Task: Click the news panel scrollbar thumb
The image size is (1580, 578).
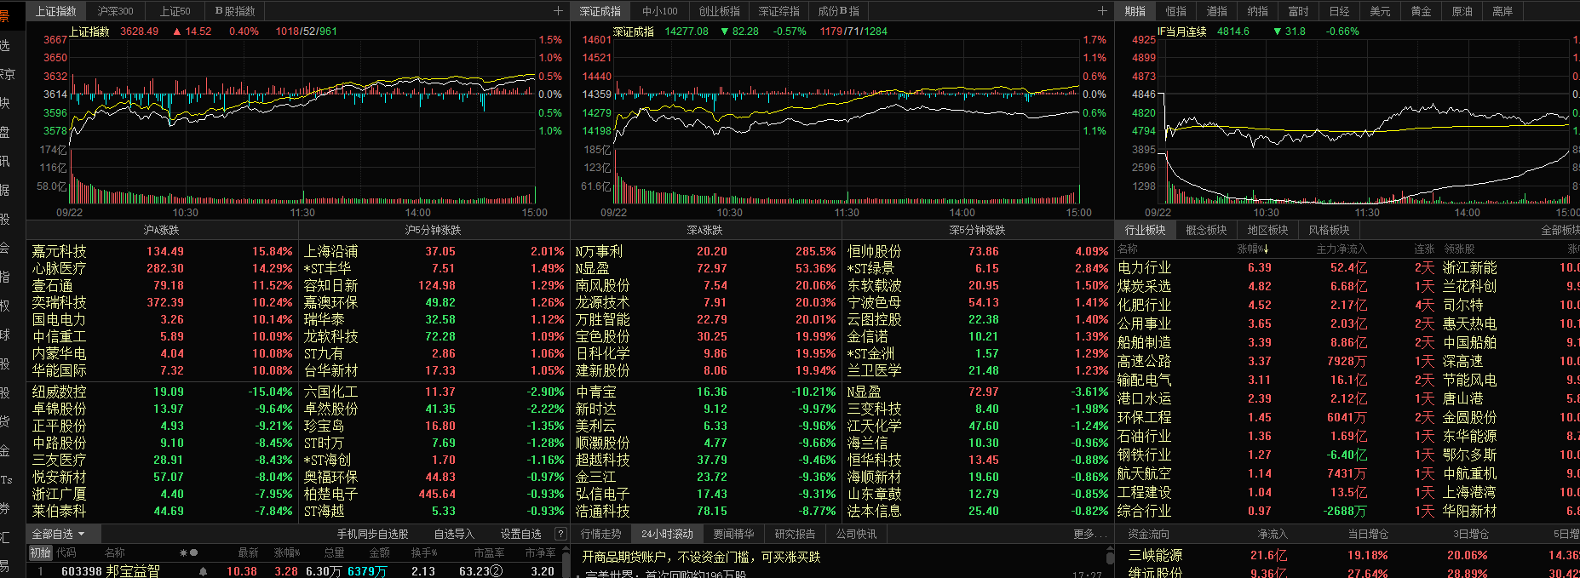Action: [x=1109, y=559]
